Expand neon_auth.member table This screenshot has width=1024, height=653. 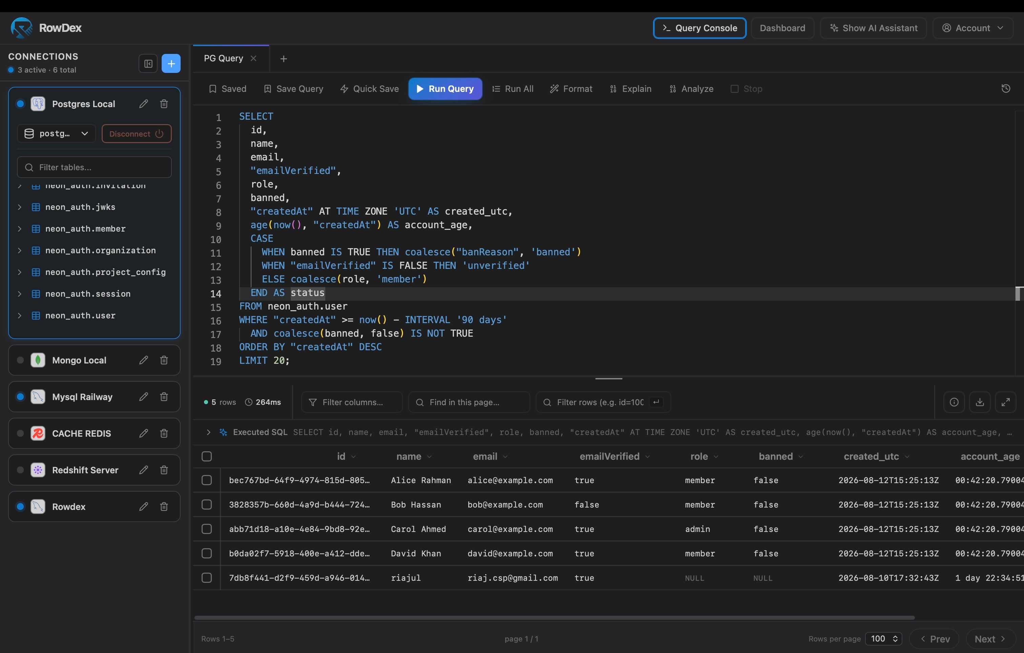click(20, 229)
